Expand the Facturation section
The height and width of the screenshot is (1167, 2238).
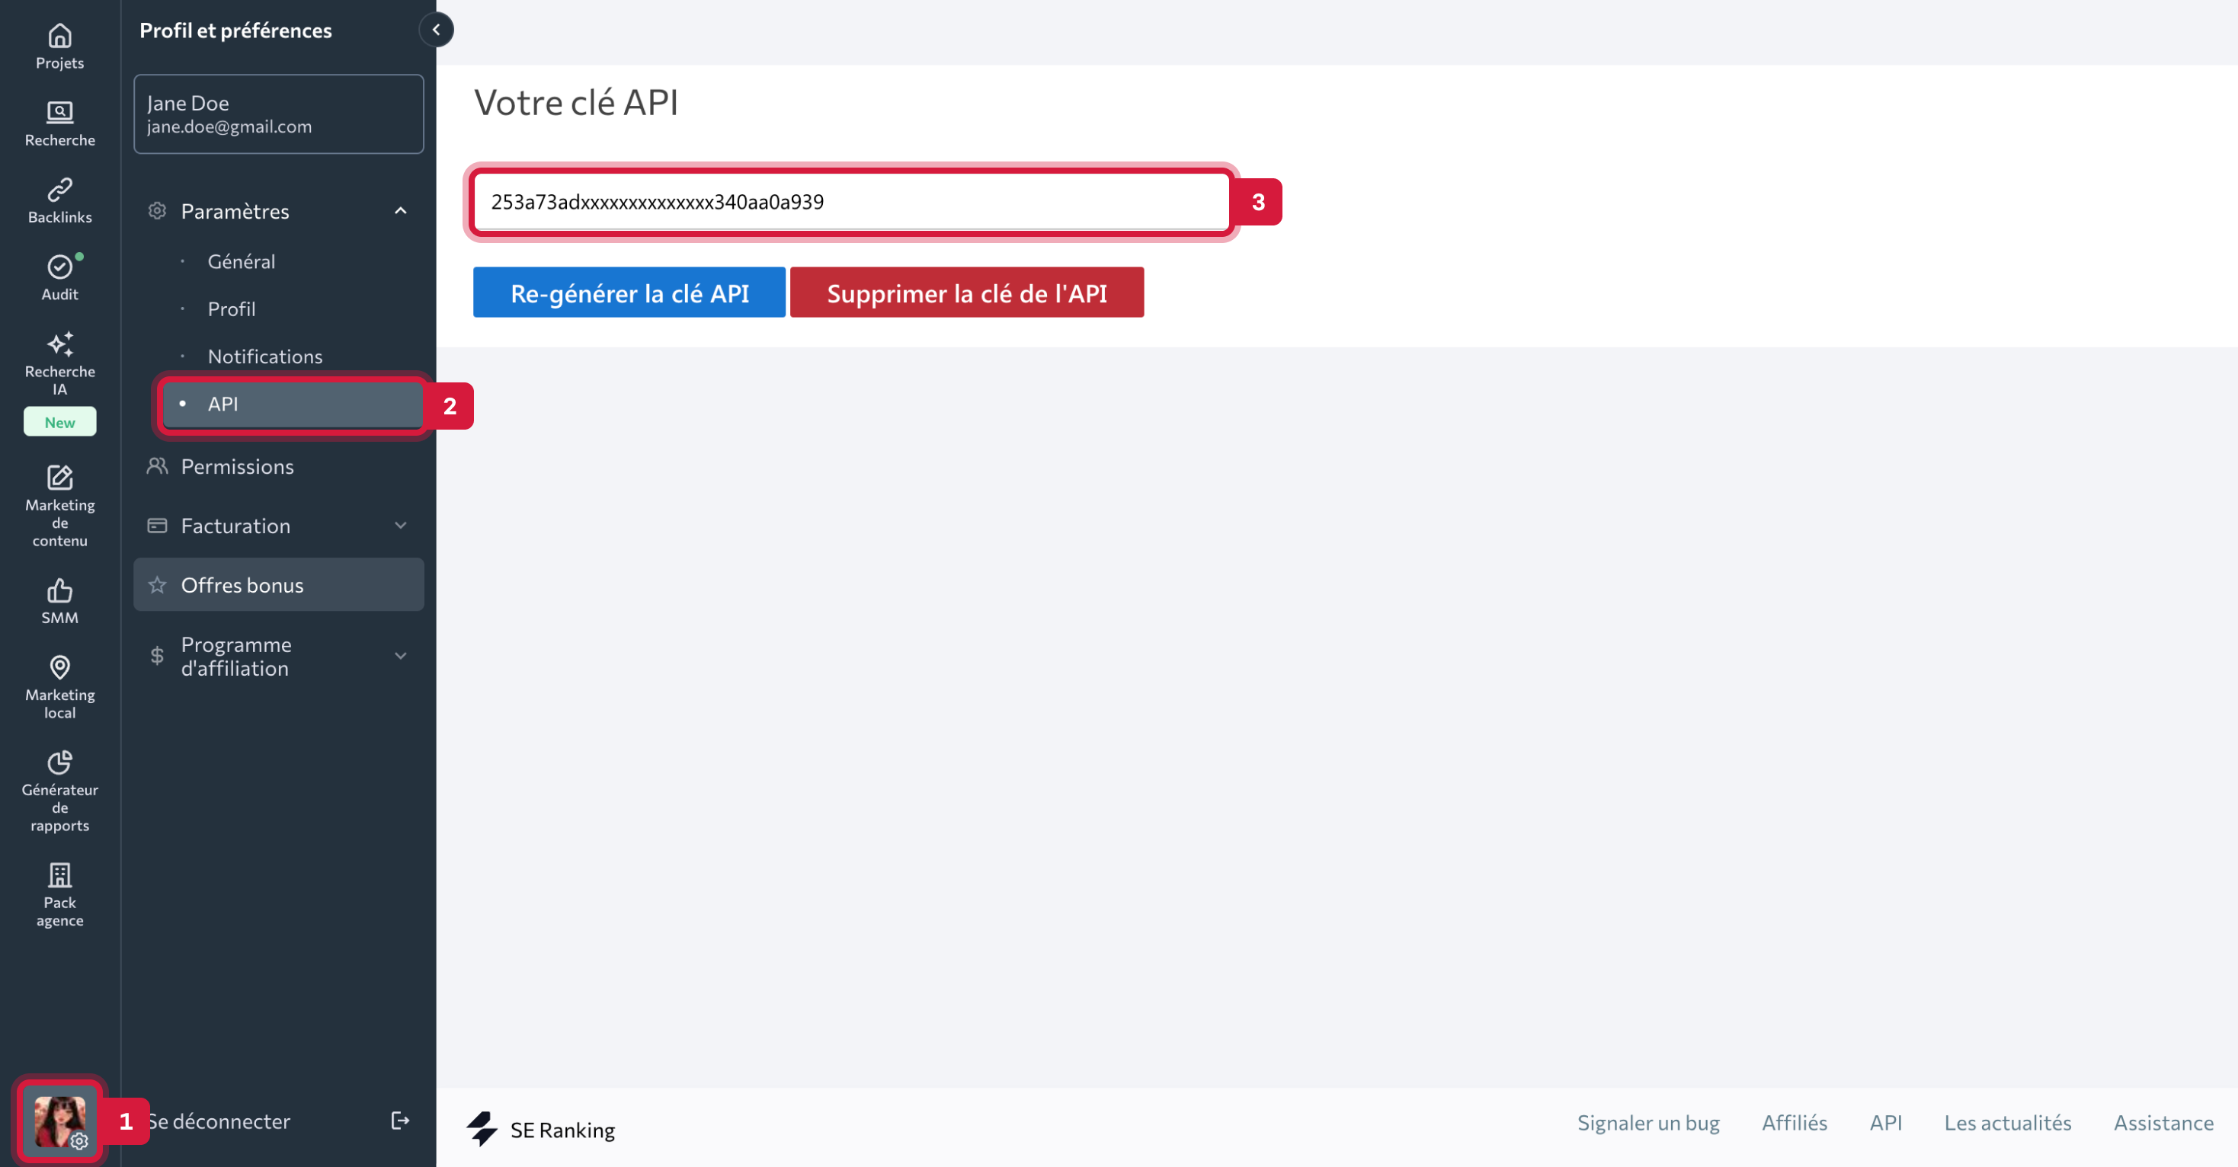tap(401, 526)
